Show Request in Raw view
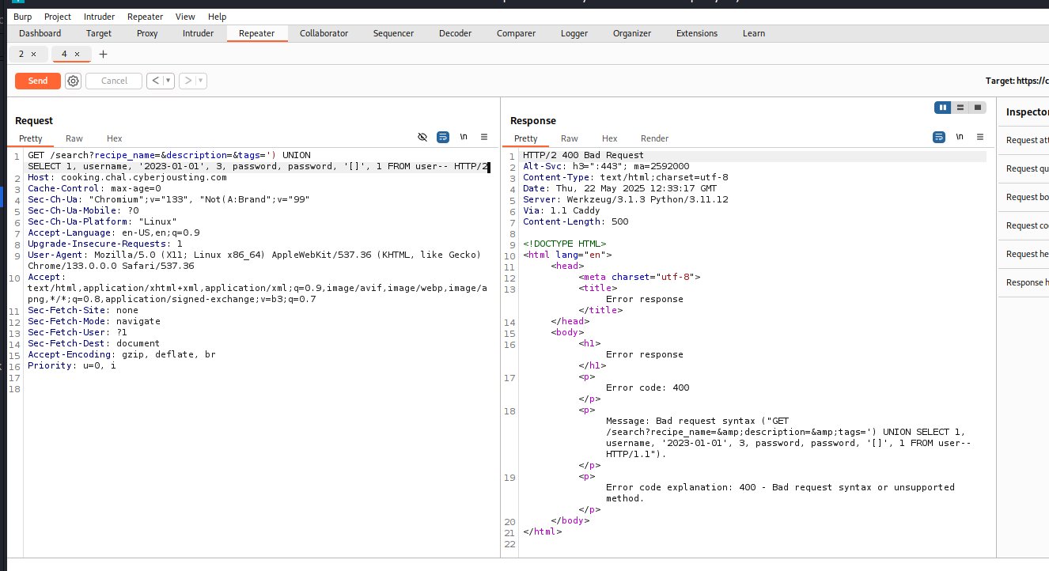 74,138
